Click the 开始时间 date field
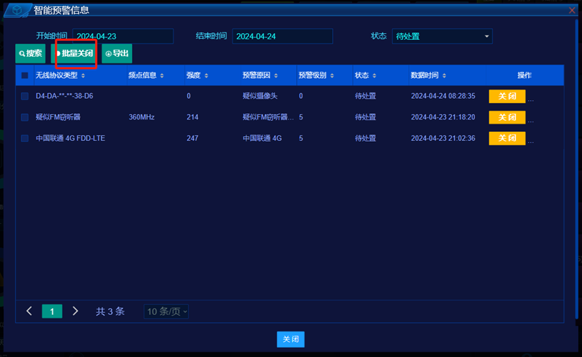 tap(123, 37)
